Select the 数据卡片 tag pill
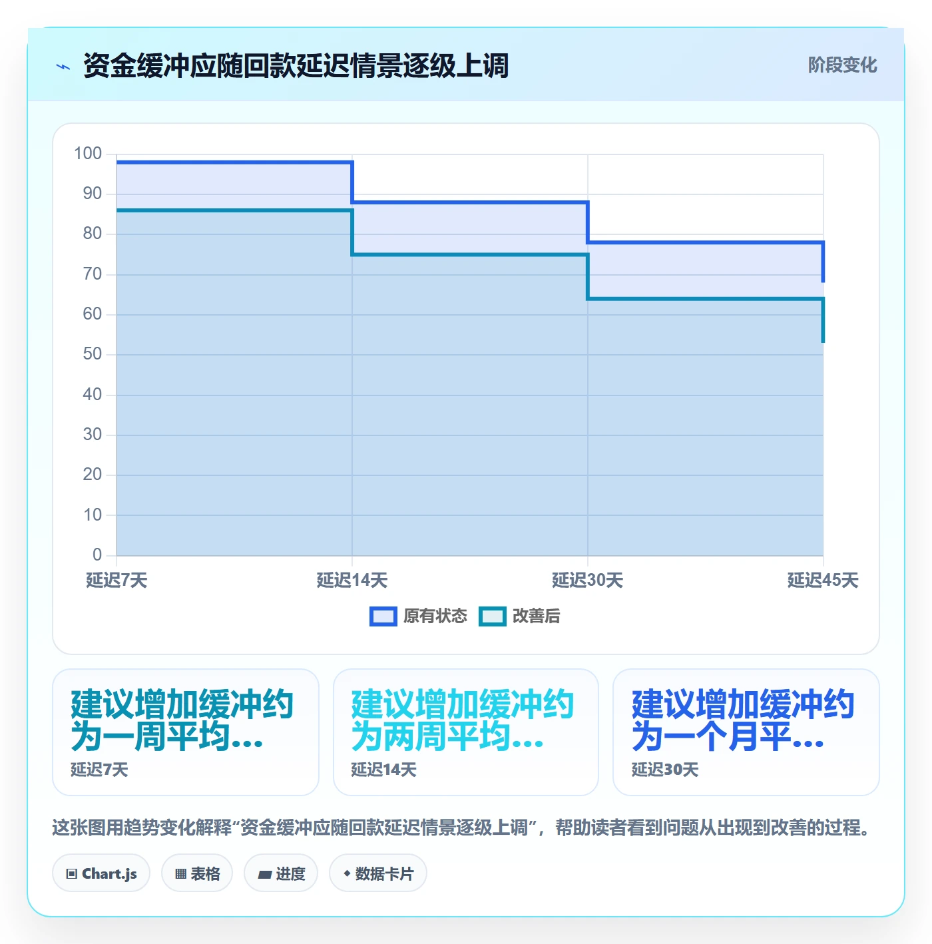This screenshot has width=932, height=944. [377, 873]
